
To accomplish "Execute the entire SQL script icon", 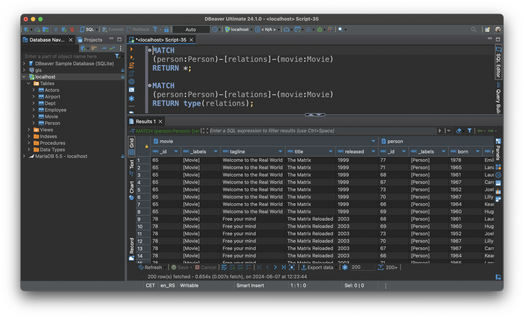I will (131, 65).
